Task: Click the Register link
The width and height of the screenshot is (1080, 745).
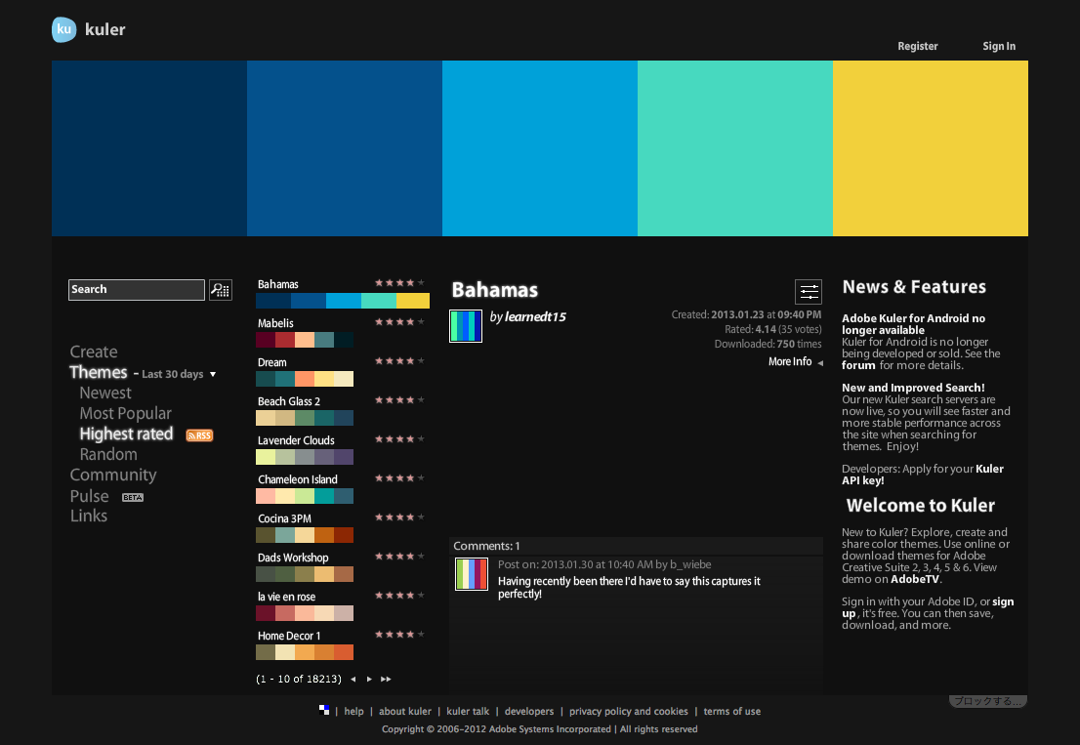Action: (917, 46)
